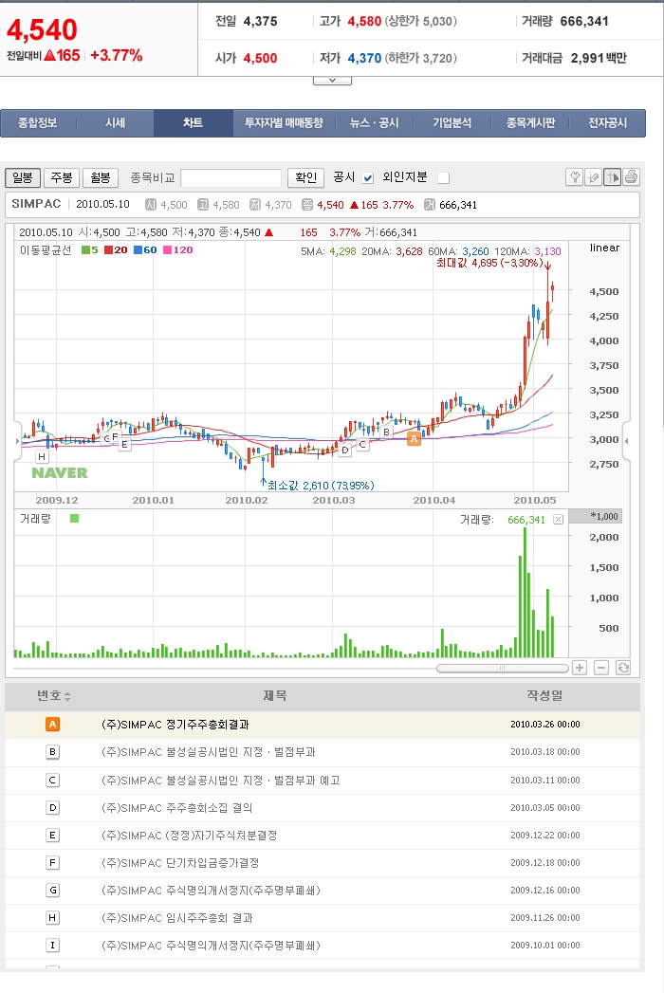This screenshot has height=993, width=664.
Task: Open 주식명의개서정지 link dated 2009.12.16
Action: (211, 890)
